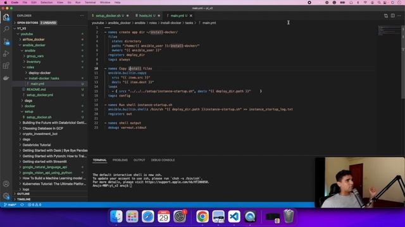
Task: Expand Getting started with Streamlit folder
Action: click(50, 161)
